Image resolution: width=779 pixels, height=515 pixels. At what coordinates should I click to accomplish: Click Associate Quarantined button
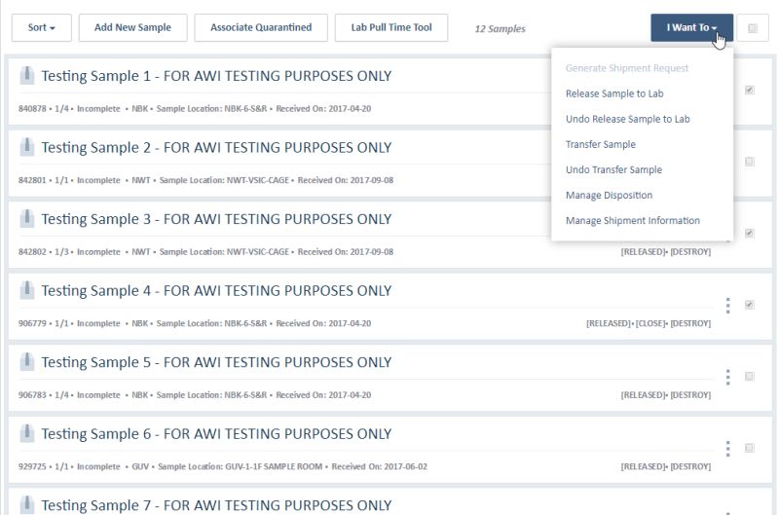point(261,28)
